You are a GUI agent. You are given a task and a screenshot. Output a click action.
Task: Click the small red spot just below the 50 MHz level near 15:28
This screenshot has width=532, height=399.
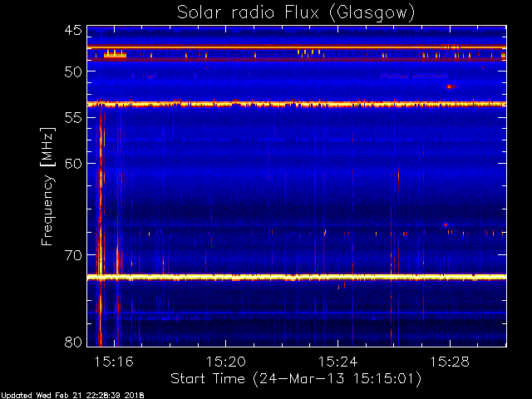click(x=451, y=86)
